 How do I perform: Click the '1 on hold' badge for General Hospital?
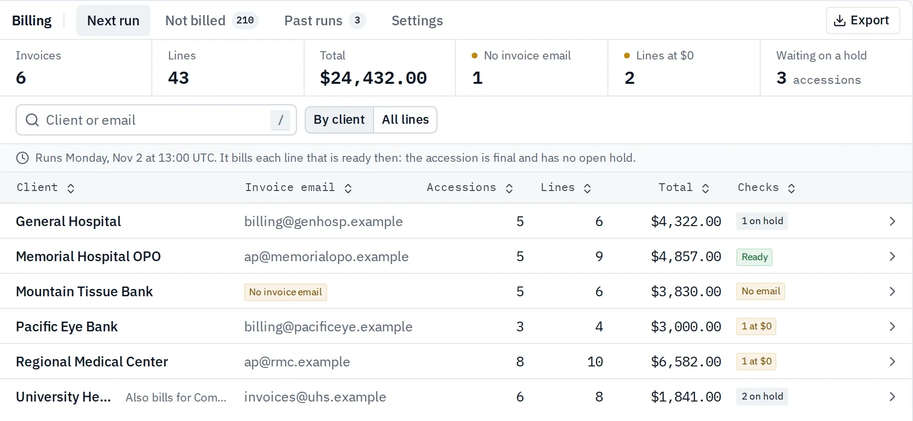[762, 221]
